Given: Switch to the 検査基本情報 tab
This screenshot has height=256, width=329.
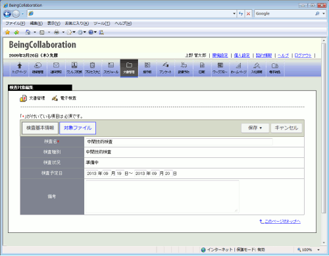Looking at the screenshot, I should pyautogui.click(x=40, y=128).
